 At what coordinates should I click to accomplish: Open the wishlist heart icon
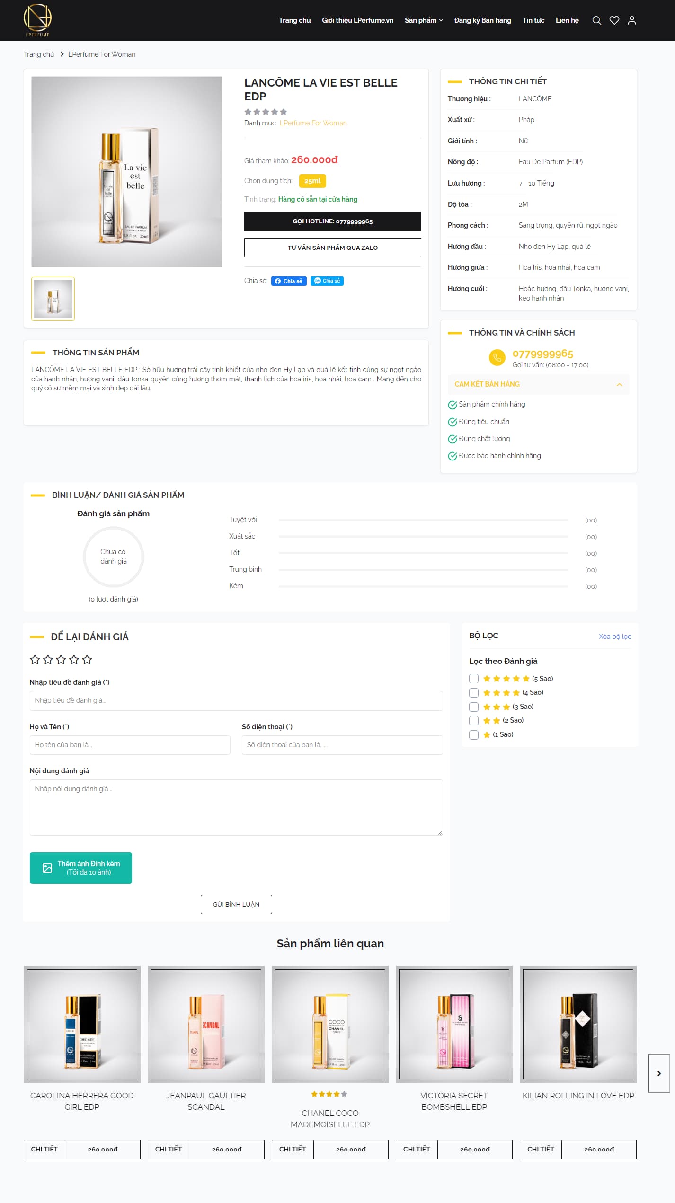pyautogui.click(x=614, y=20)
